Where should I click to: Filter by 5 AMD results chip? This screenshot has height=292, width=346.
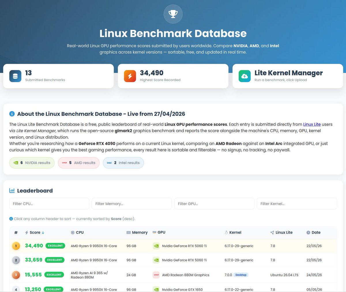pyautogui.click(x=79, y=163)
